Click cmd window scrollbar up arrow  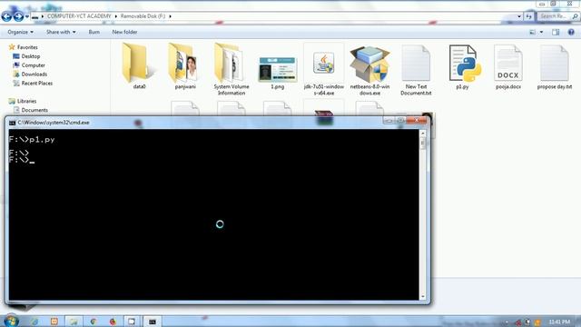423,134
